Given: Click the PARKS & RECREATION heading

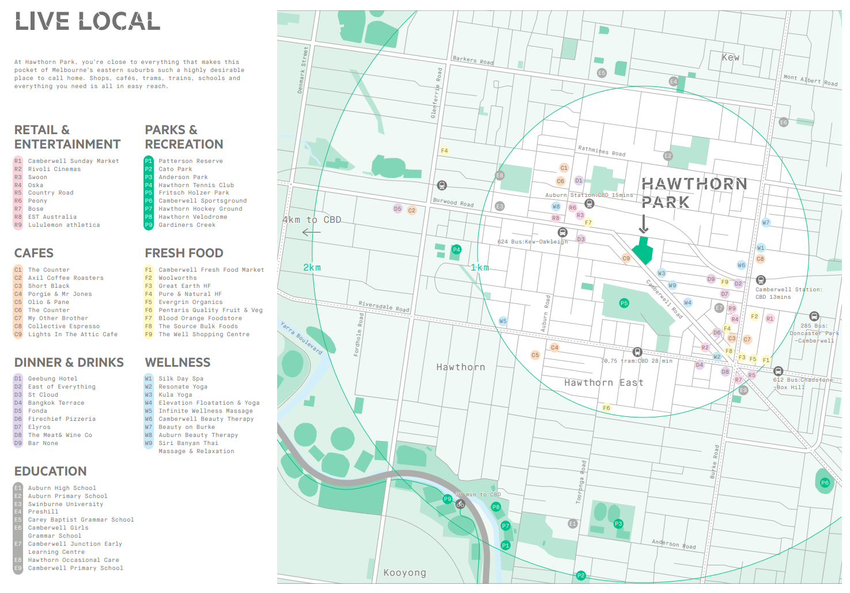Looking at the screenshot, I should click(x=184, y=137).
